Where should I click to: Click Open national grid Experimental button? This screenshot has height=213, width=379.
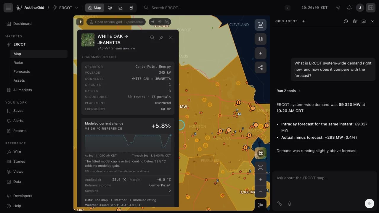[116, 22]
